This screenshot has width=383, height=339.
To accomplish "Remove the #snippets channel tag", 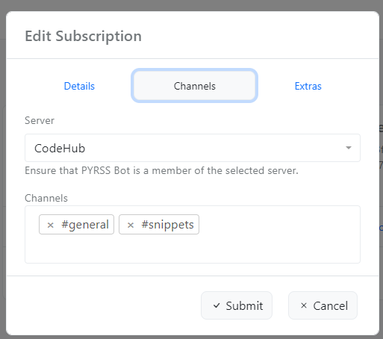I will coord(131,225).
